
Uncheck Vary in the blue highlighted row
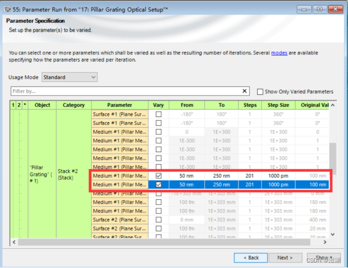[x=159, y=185]
